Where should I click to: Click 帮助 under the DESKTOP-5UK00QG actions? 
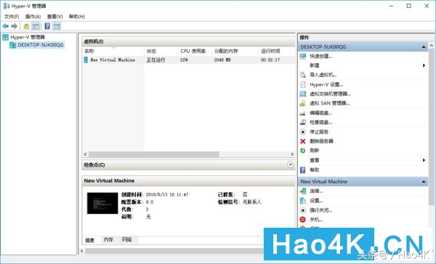[x=314, y=170]
